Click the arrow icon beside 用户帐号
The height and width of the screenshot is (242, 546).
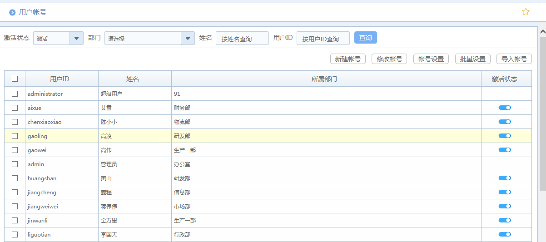[12, 12]
